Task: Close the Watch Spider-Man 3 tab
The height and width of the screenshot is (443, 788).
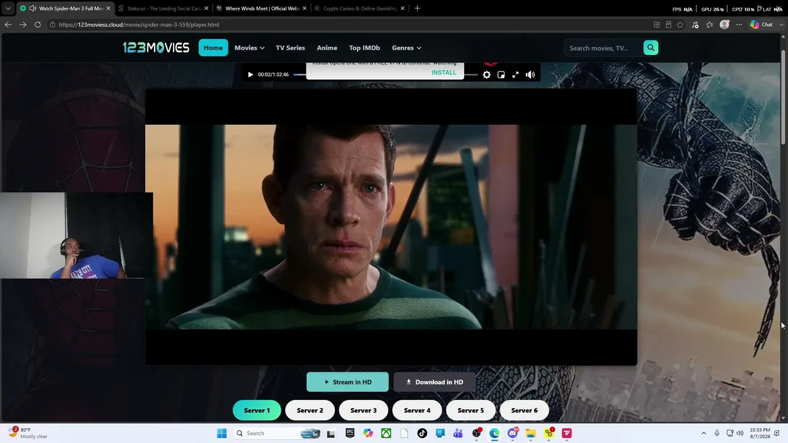Action: point(108,9)
